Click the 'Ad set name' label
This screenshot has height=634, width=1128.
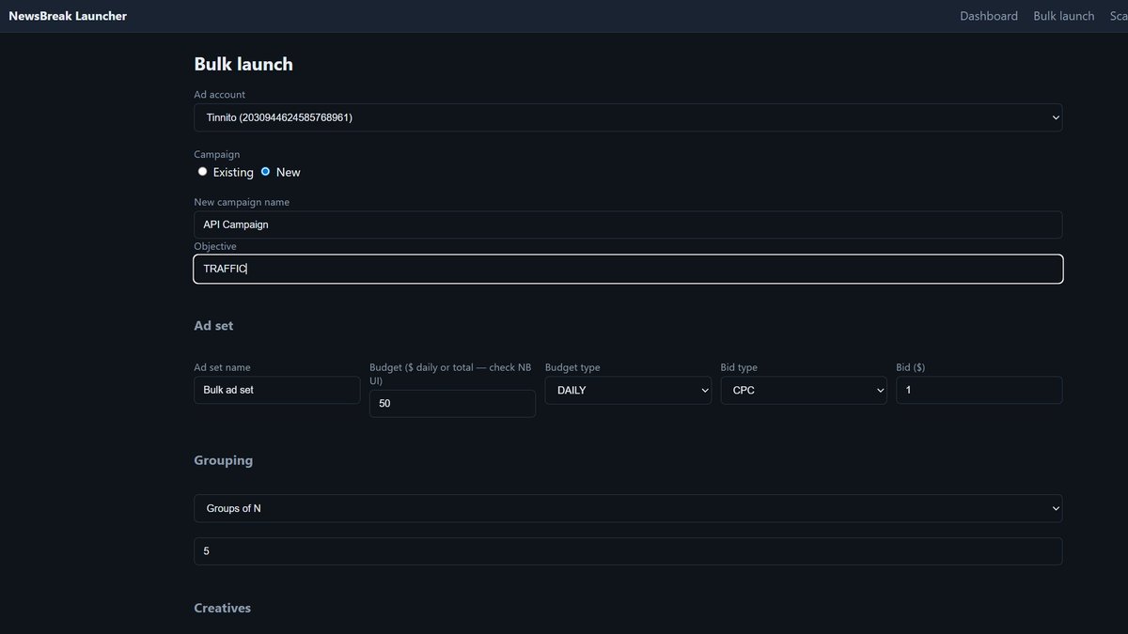(222, 367)
